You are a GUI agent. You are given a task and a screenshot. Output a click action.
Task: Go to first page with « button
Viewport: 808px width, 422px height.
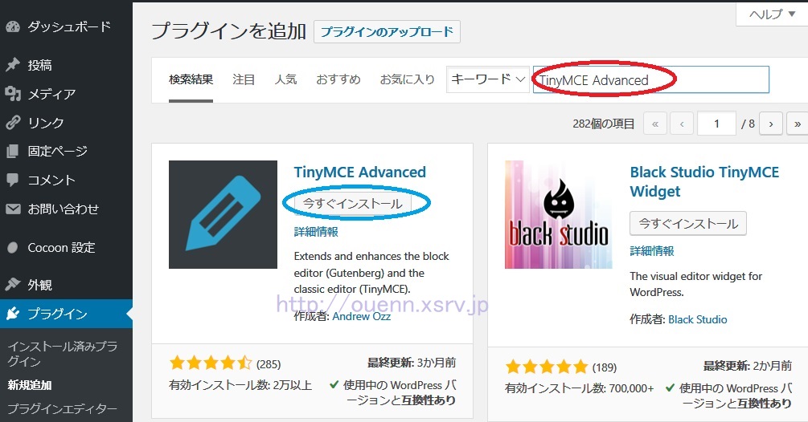coord(655,124)
